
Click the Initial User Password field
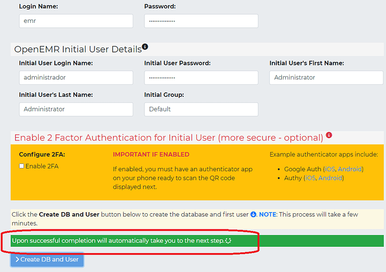[201, 77]
